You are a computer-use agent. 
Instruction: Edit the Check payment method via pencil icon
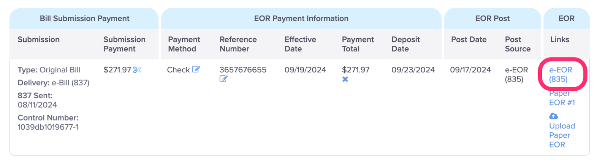coord(196,69)
